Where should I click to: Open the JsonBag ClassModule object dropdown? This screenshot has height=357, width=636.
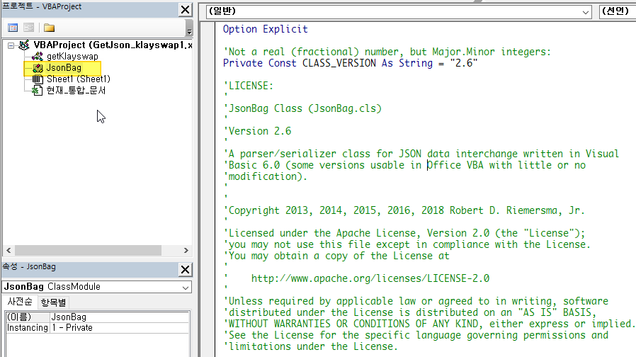[x=186, y=287]
